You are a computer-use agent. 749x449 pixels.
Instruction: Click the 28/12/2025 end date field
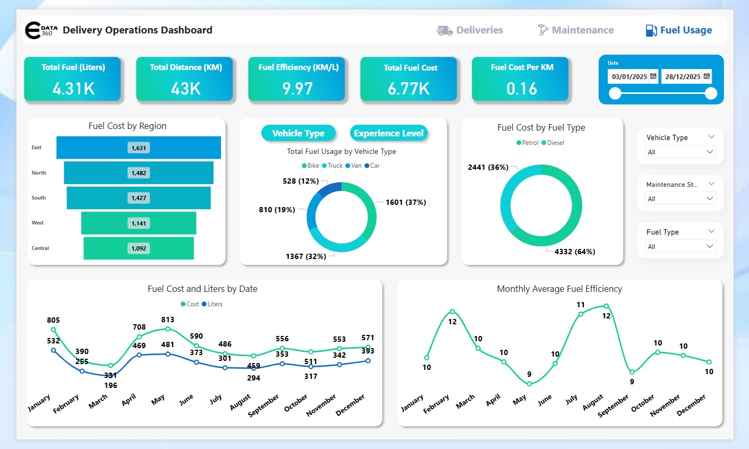pos(682,76)
